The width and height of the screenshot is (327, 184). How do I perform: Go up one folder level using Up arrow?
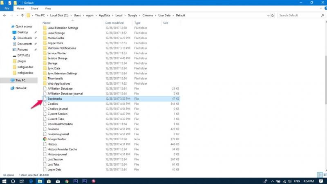pyautogui.click(x=22, y=16)
